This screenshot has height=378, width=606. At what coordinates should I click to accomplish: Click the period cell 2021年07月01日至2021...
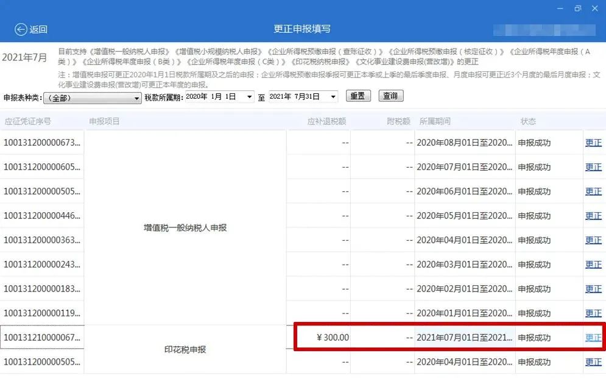[465, 337]
